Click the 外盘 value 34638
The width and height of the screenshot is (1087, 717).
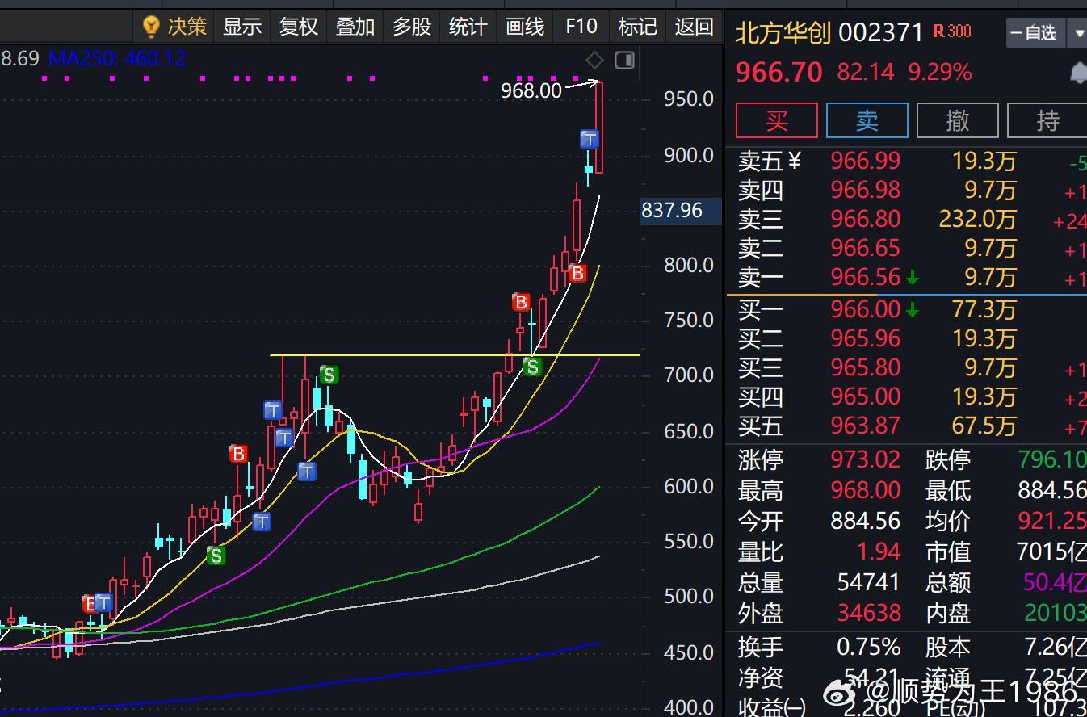[x=868, y=613]
